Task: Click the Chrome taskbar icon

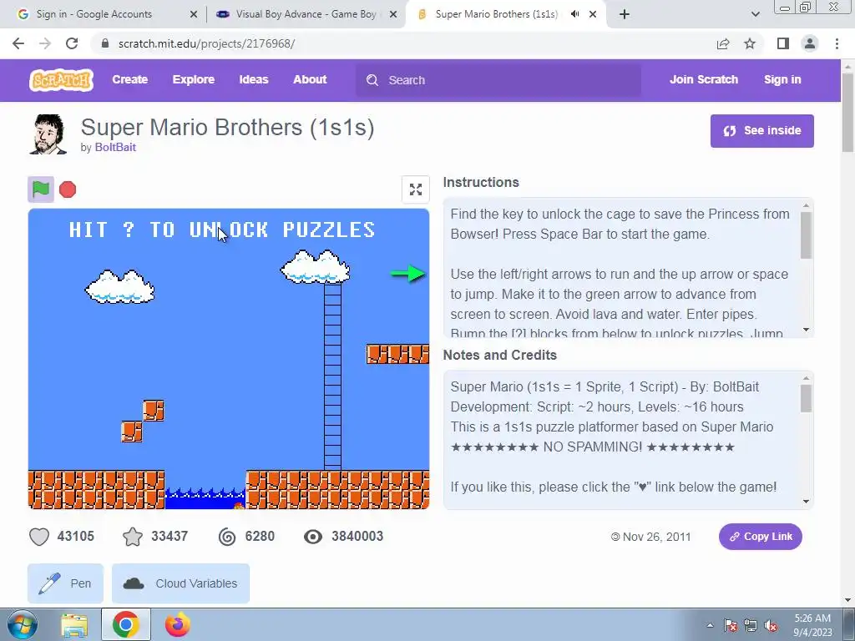Action: (x=125, y=625)
